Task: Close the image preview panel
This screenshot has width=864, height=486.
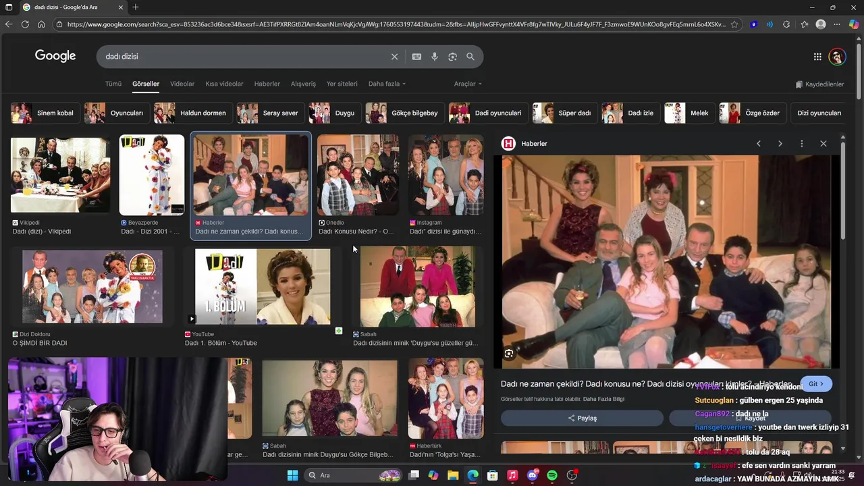Action: (823, 144)
